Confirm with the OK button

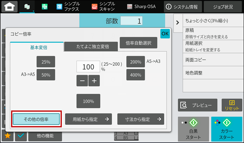pyautogui.click(x=165, y=34)
